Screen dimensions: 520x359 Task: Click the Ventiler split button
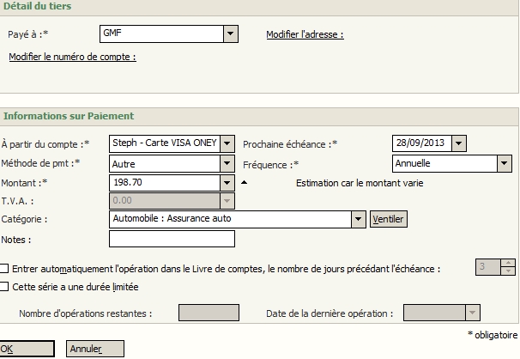[x=389, y=220]
